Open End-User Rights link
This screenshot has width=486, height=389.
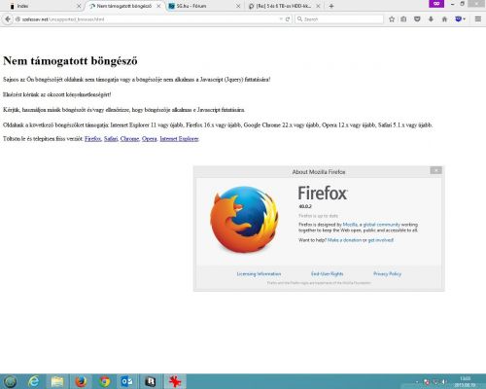tap(327, 274)
